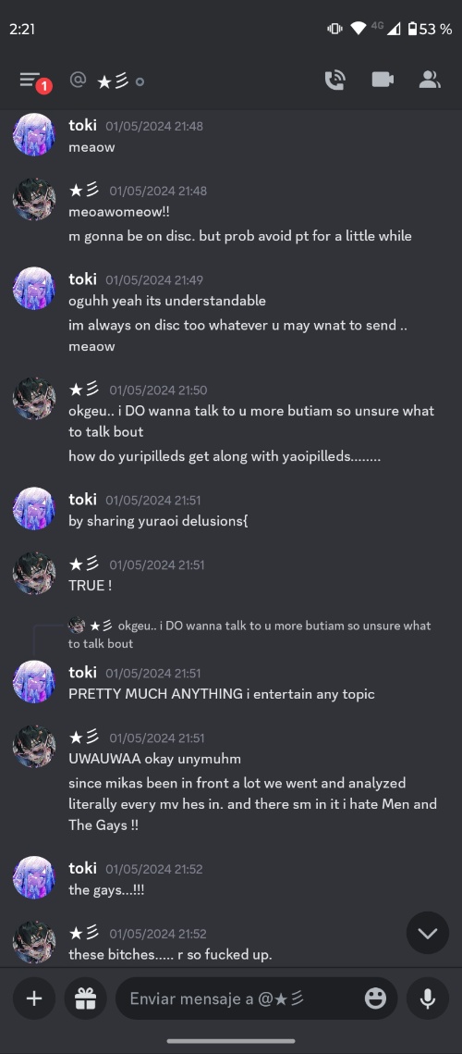The height and width of the screenshot is (1054, 462).
Task: Tap toki avatar next to 'oguhh yeah' message
Action: coord(33,289)
